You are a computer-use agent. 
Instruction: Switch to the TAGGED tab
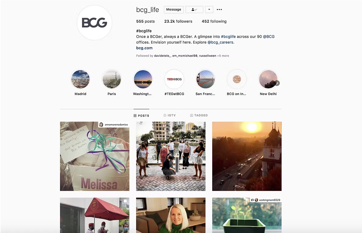pyautogui.click(x=199, y=116)
